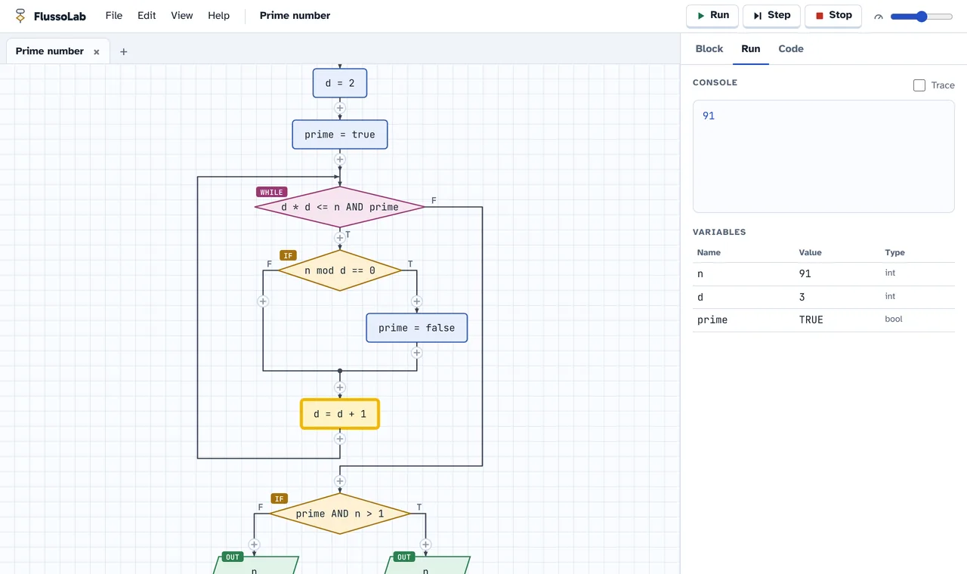Click the speed gauge icon beside slider
The image size is (967, 574).
[879, 17]
